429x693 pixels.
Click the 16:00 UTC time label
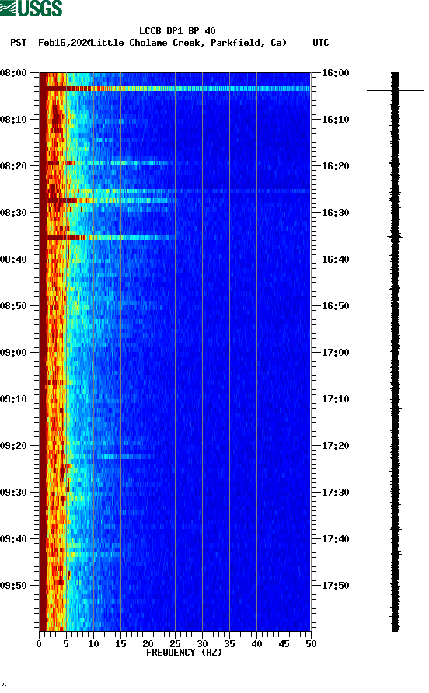[335, 73]
